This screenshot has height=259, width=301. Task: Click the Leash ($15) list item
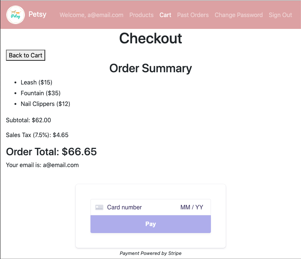coord(36,83)
